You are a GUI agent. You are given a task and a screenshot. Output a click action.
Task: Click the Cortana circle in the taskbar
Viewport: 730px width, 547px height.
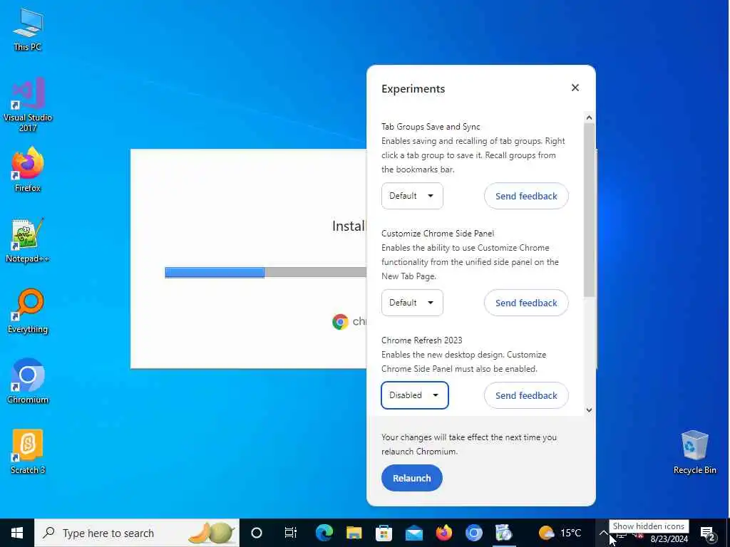(257, 533)
